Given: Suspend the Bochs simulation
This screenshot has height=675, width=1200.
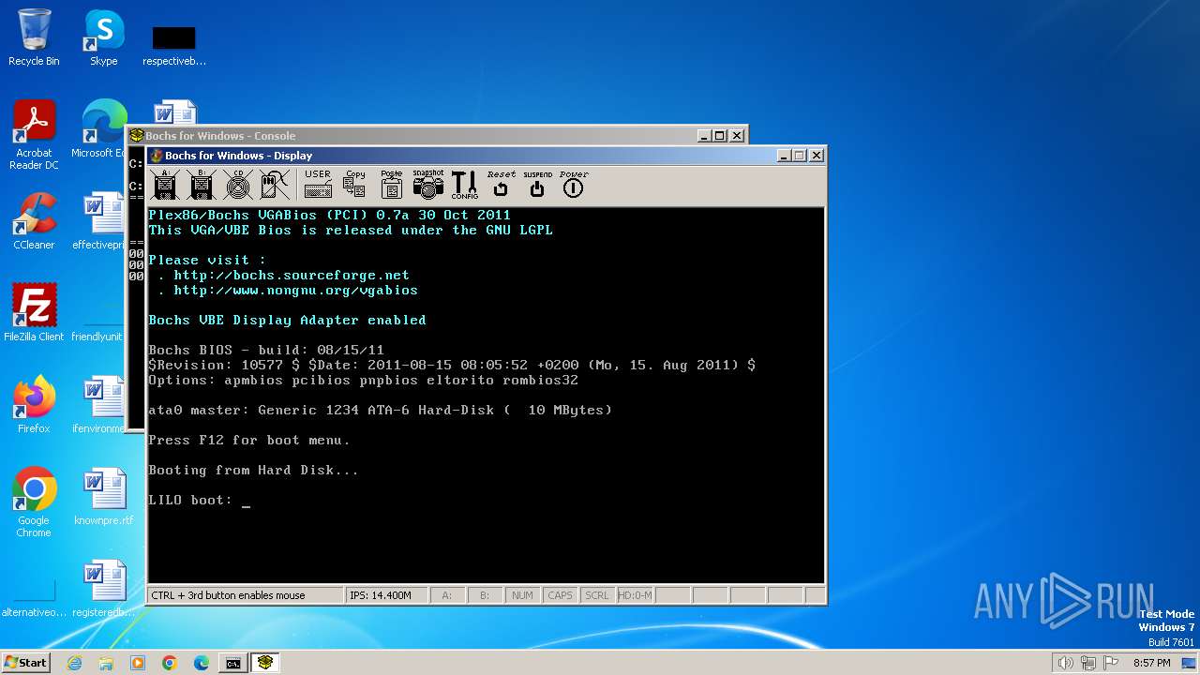Looking at the screenshot, I should tap(537, 184).
